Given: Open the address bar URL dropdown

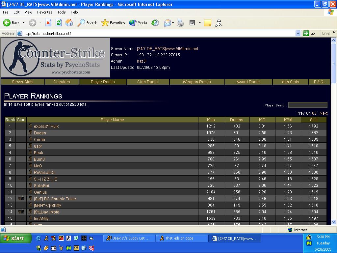Looking at the screenshot, I should point(298,33).
